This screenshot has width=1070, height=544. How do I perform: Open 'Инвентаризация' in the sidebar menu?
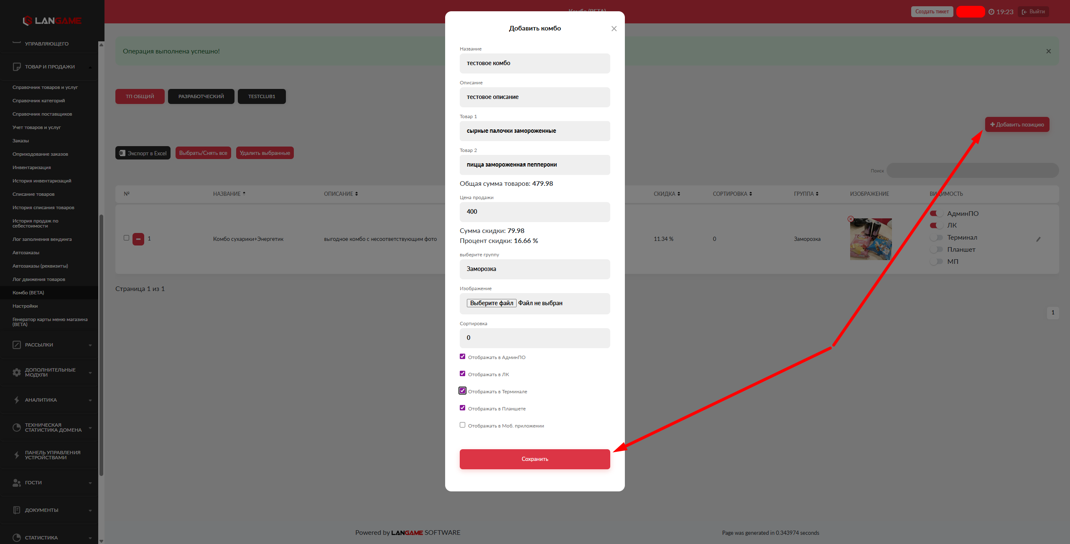pyautogui.click(x=32, y=167)
